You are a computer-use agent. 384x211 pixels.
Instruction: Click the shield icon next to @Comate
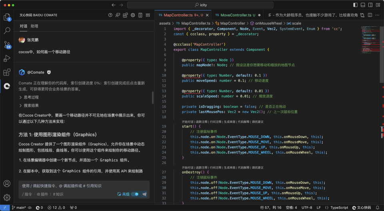point(49,72)
